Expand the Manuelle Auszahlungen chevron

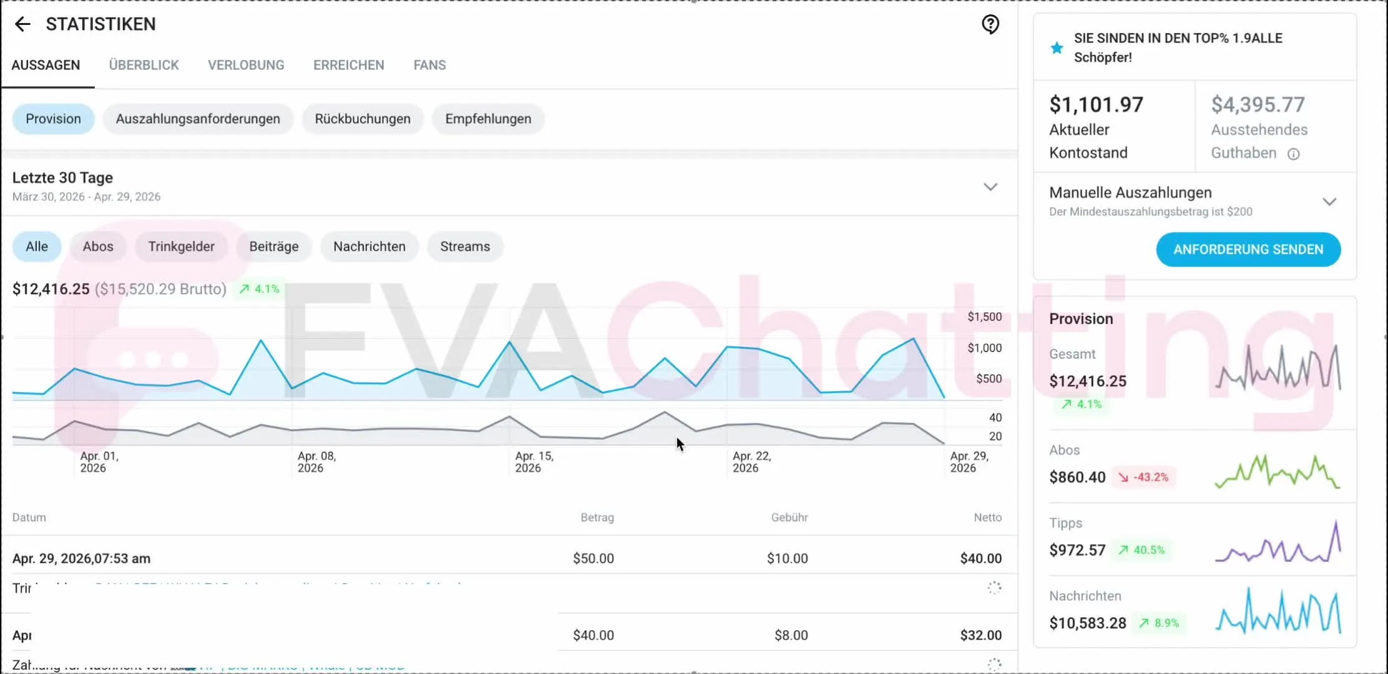click(x=1329, y=202)
